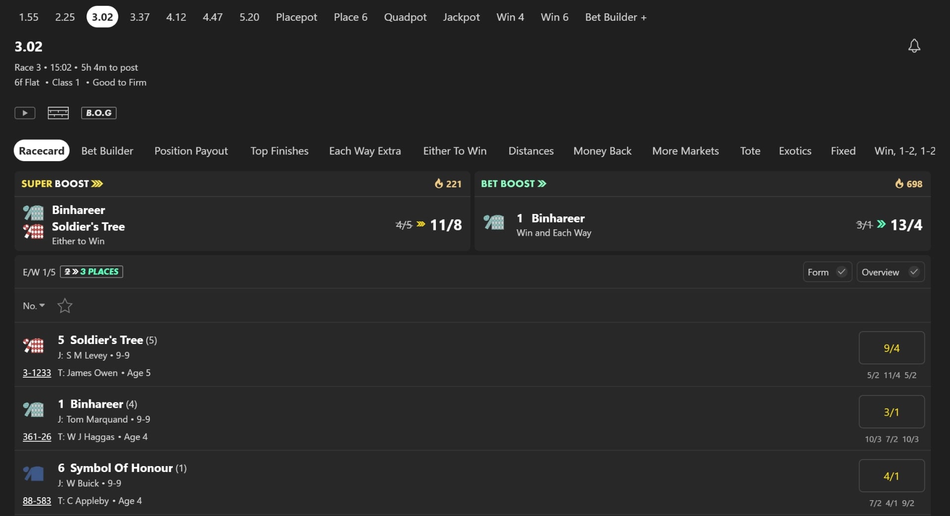This screenshot has width=950, height=516.
Task: Click the B.O.G badge
Action: pyautogui.click(x=99, y=113)
